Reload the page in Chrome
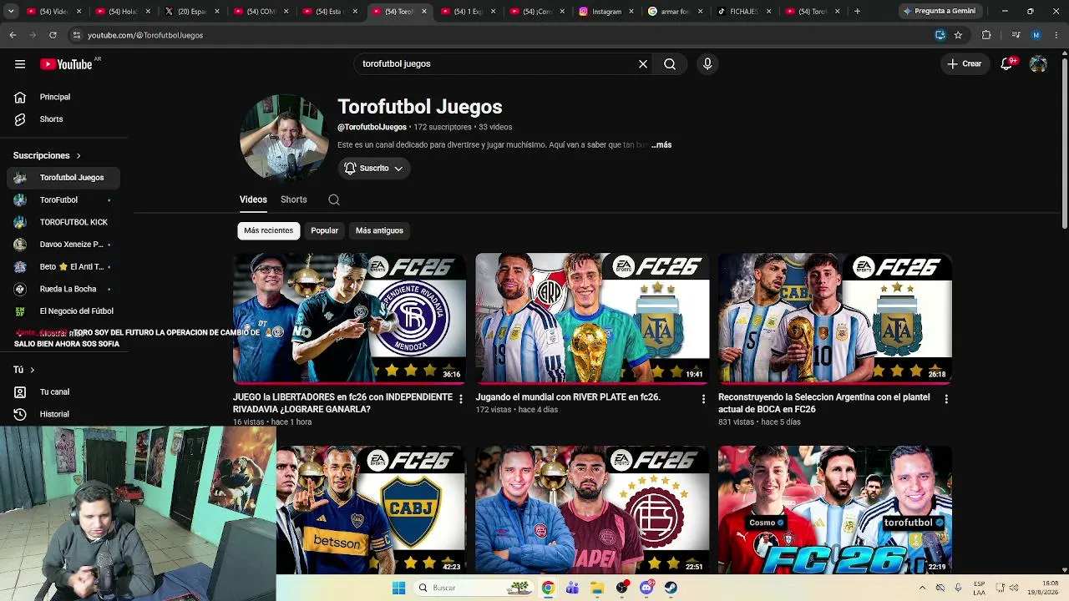 [53, 35]
